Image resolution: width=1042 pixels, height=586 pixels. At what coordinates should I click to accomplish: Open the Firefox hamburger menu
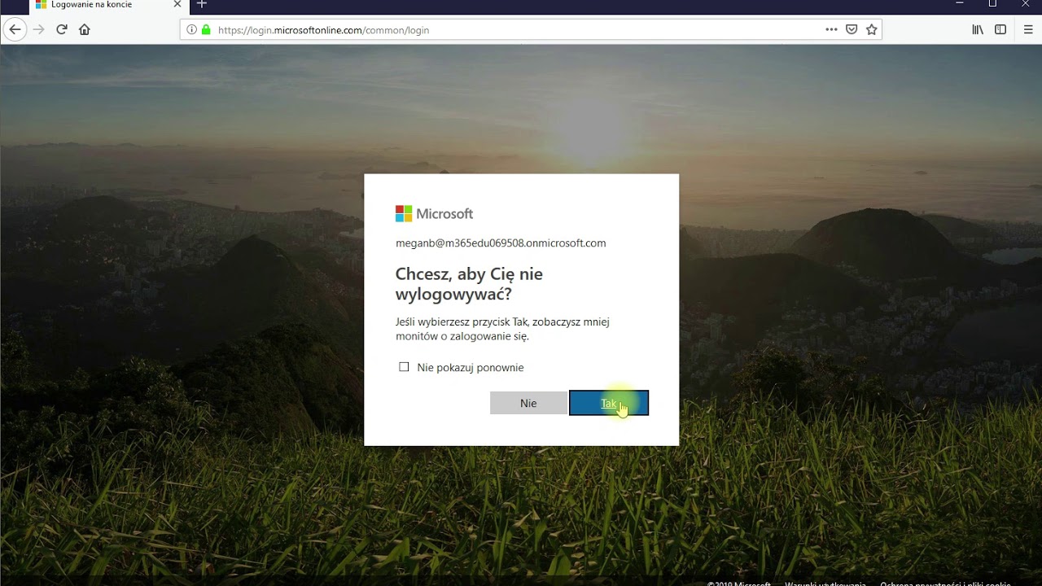(x=1028, y=29)
